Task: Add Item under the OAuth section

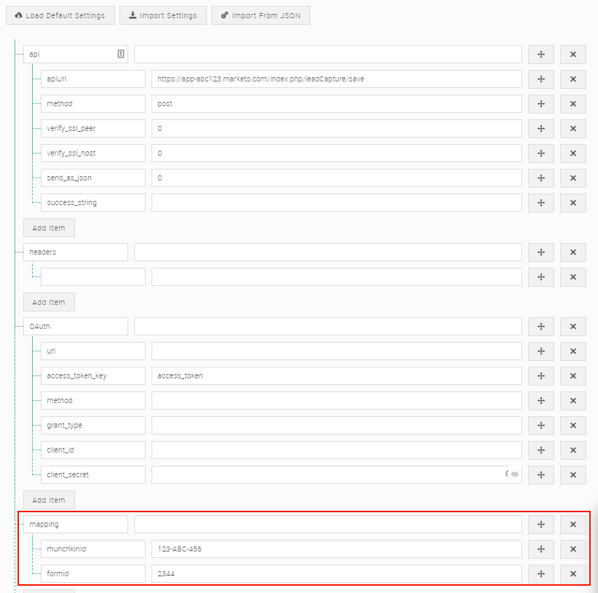Action: 49,500
